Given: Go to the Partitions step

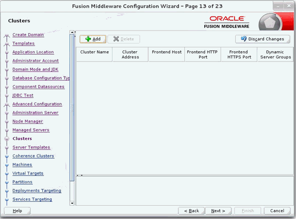Looking at the screenshot, I should (22, 182).
